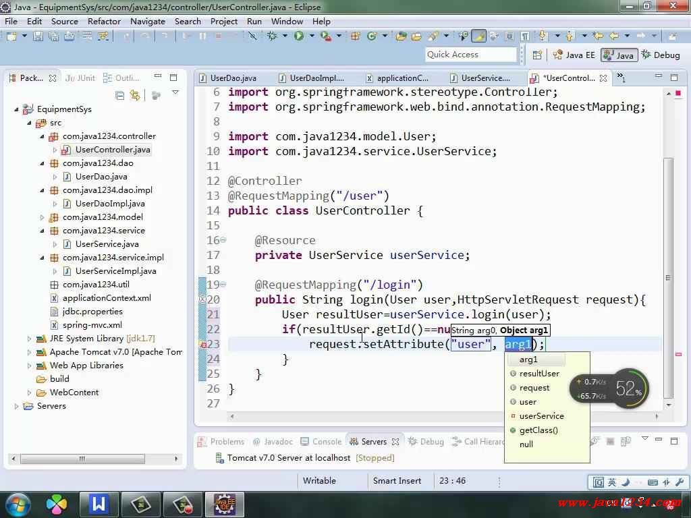691x518 pixels.
Task: Minimize the Package Explorer view
Action: 158,77
